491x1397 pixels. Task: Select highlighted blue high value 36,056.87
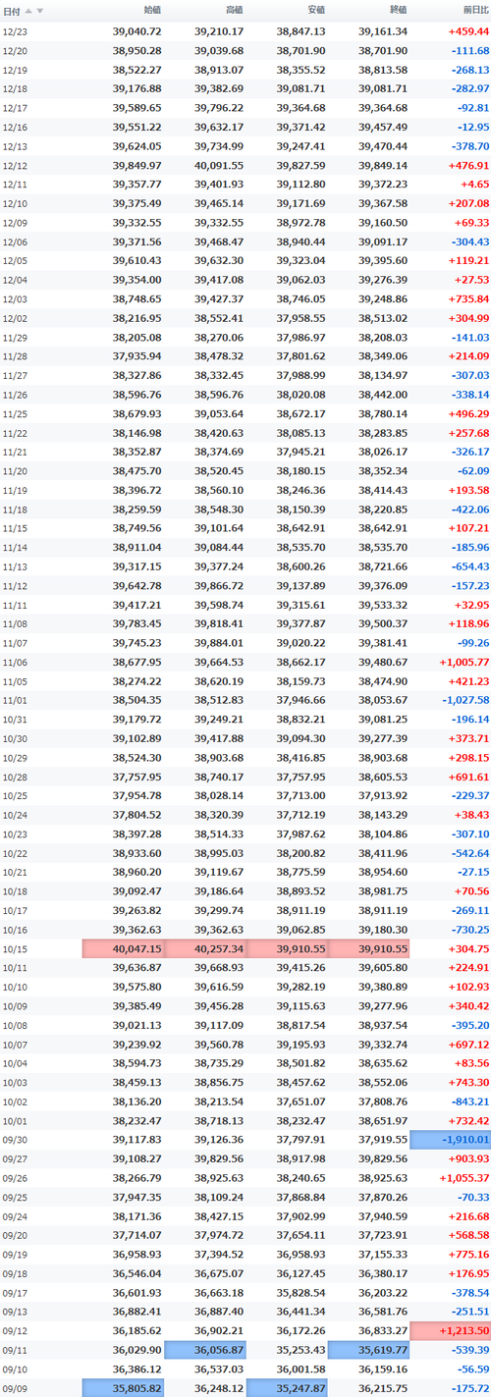204,1350
